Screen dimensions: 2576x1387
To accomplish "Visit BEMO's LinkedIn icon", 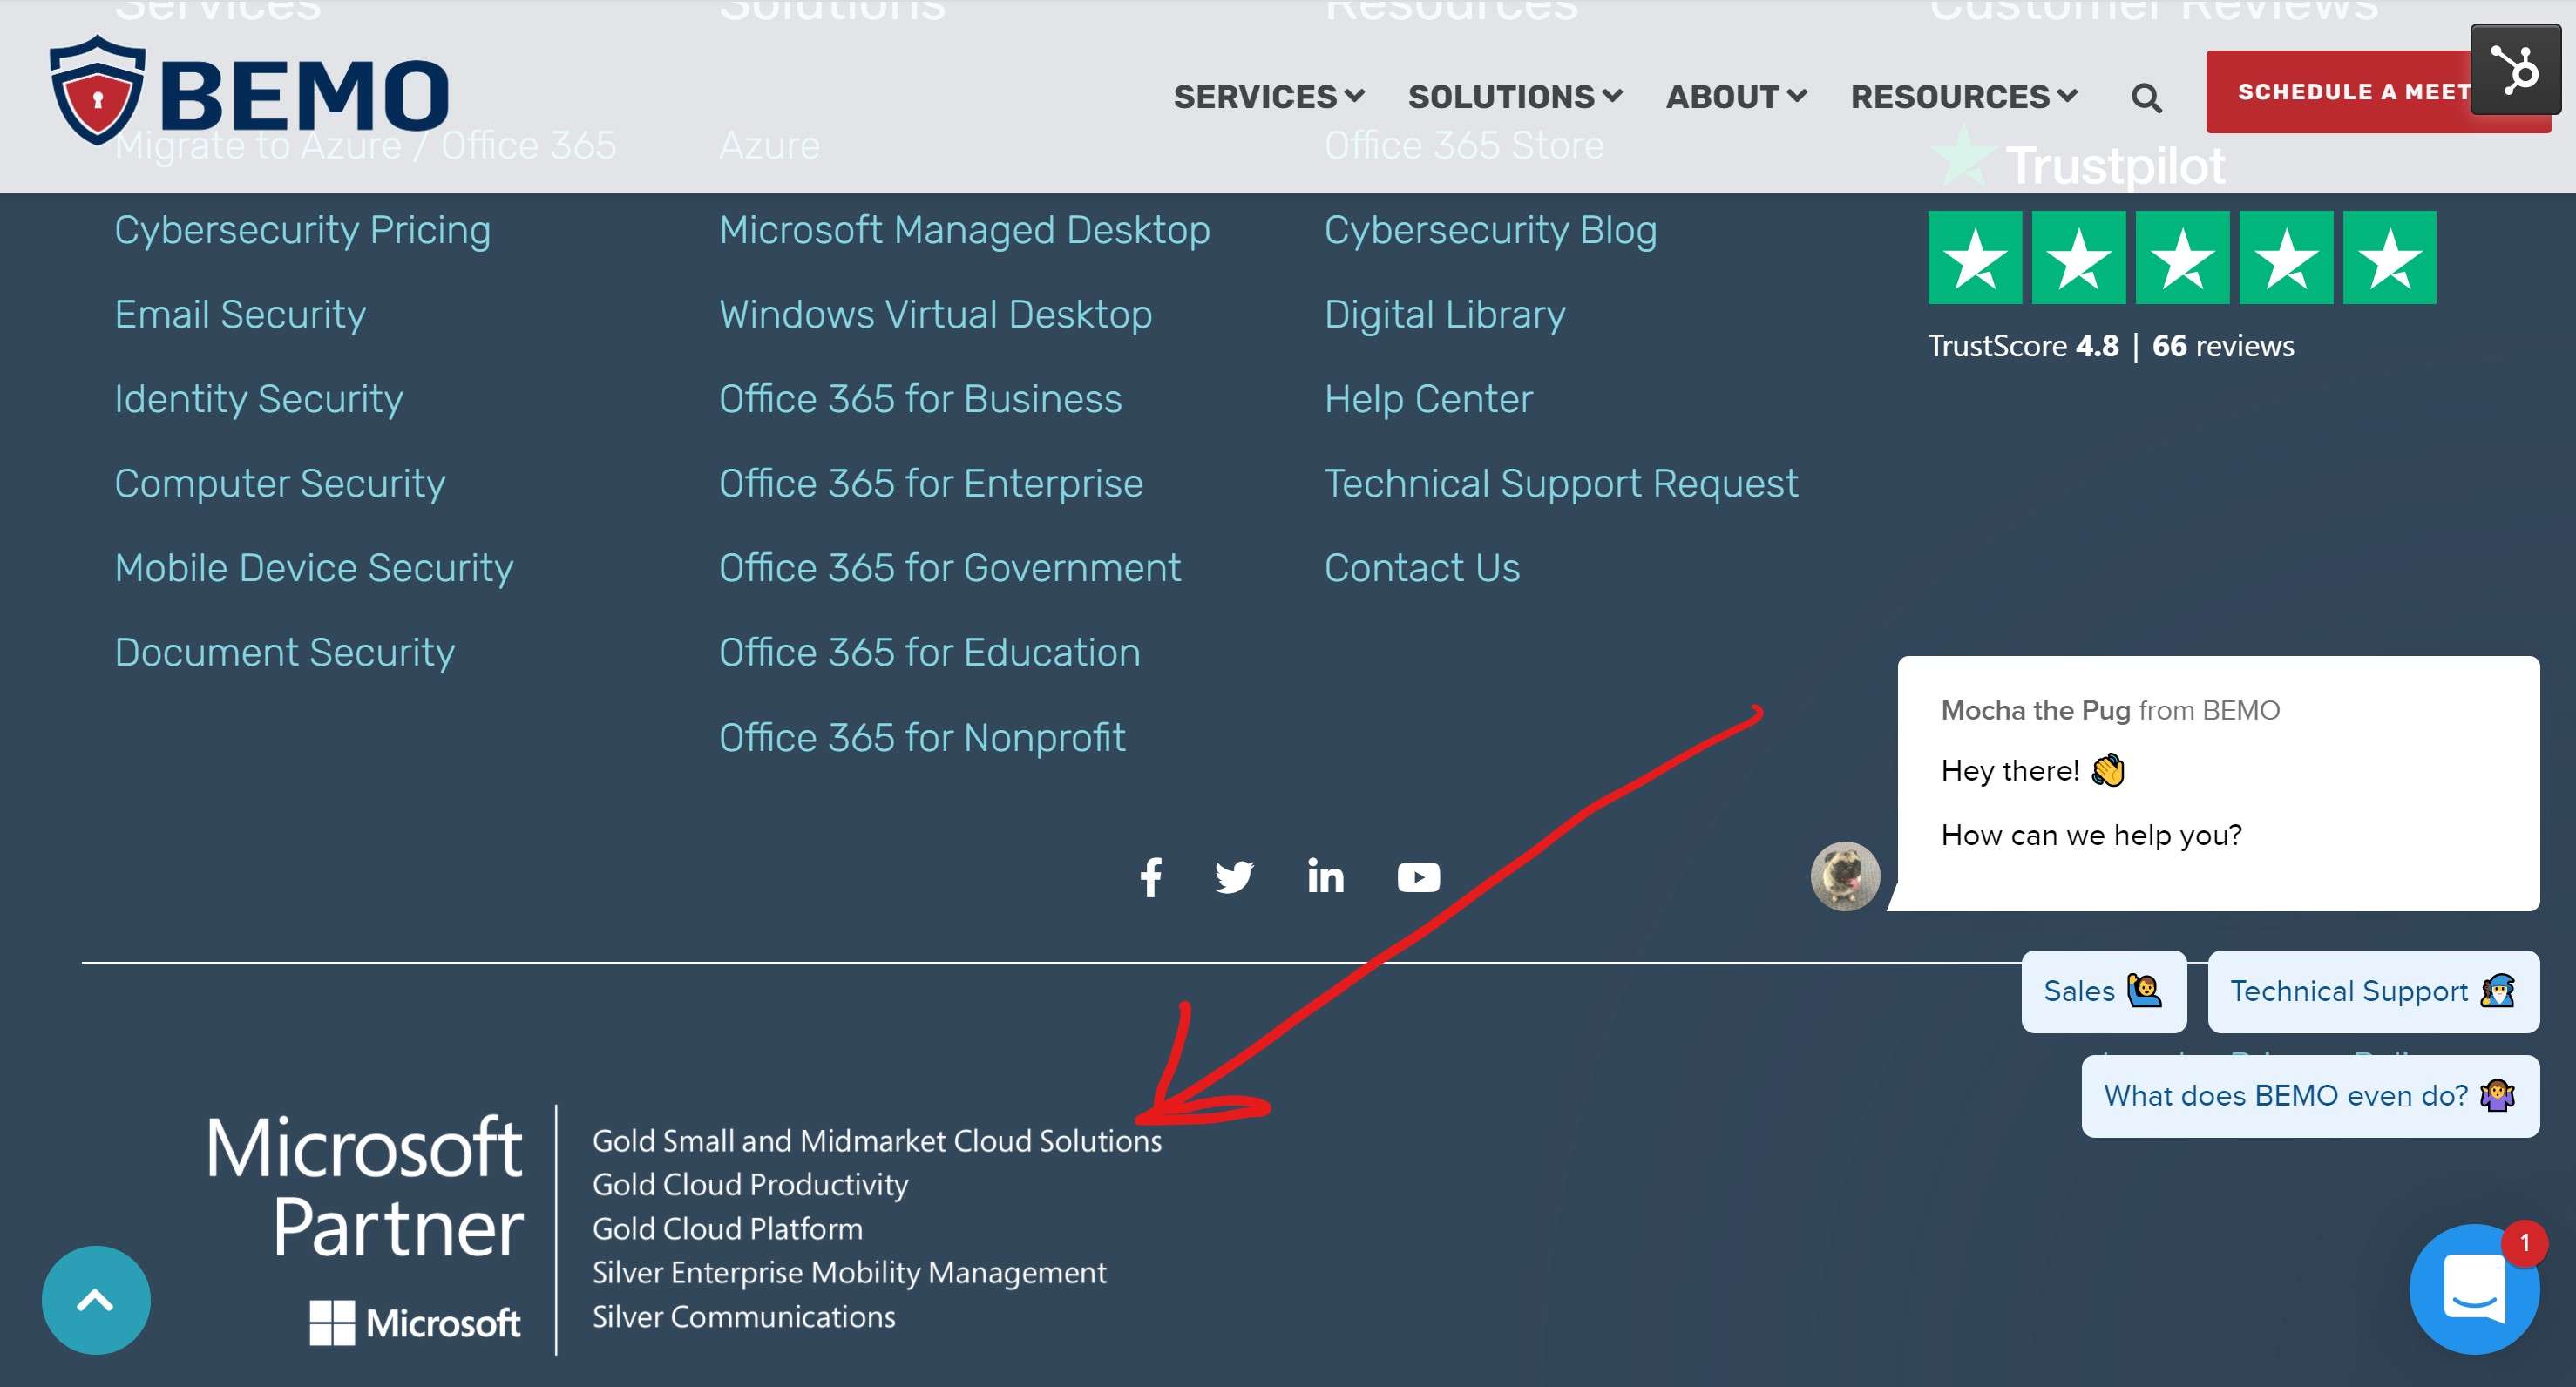I will pyautogui.click(x=1326, y=876).
